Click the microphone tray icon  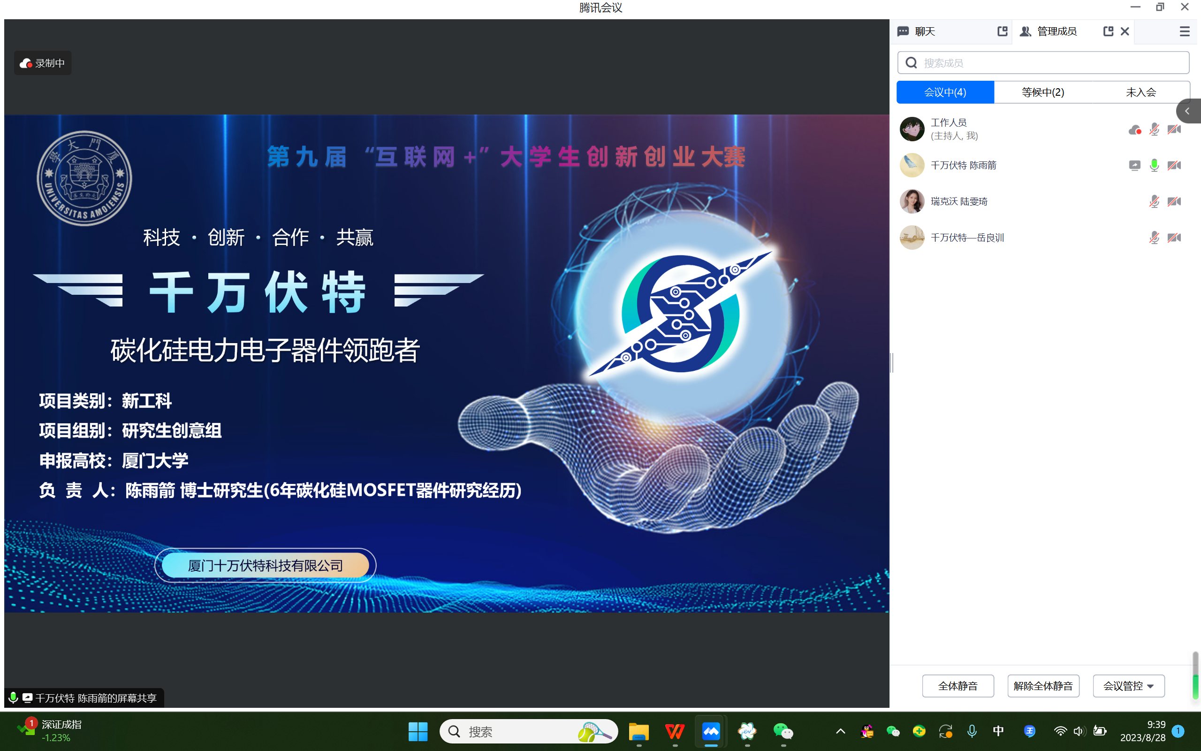(972, 731)
